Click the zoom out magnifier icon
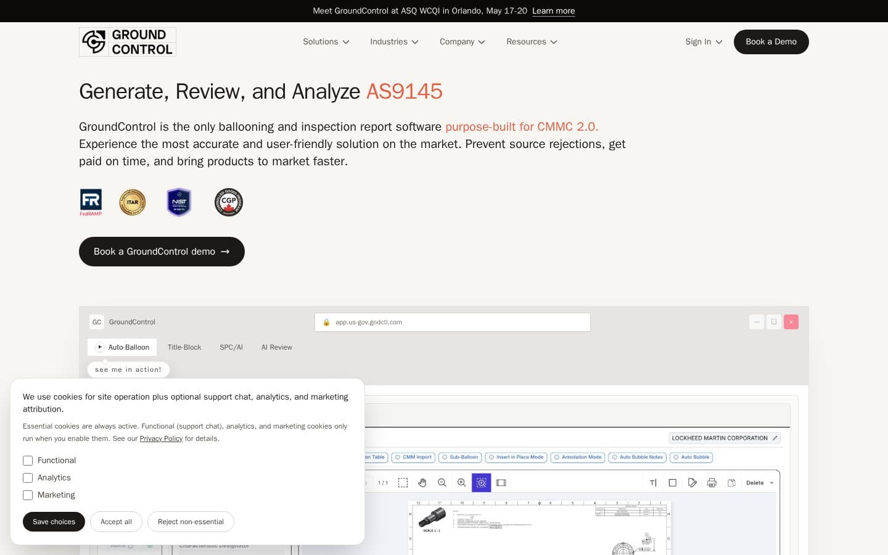Image resolution: width=888 pixels, height=555 pixels. point(442,483)
